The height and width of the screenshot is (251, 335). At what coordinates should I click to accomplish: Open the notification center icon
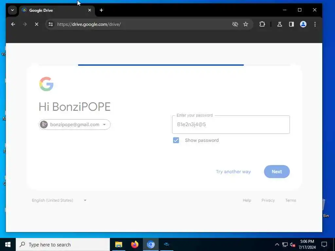(324, 244)
